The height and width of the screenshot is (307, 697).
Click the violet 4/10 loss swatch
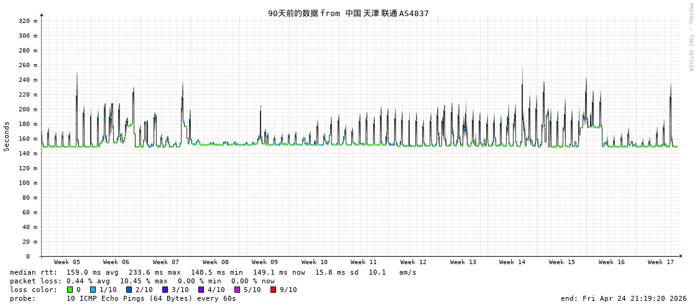(x=201, y=290)
